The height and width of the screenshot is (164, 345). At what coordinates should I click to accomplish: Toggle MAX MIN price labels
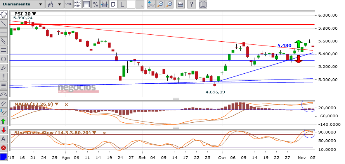[x=77, y=4]
